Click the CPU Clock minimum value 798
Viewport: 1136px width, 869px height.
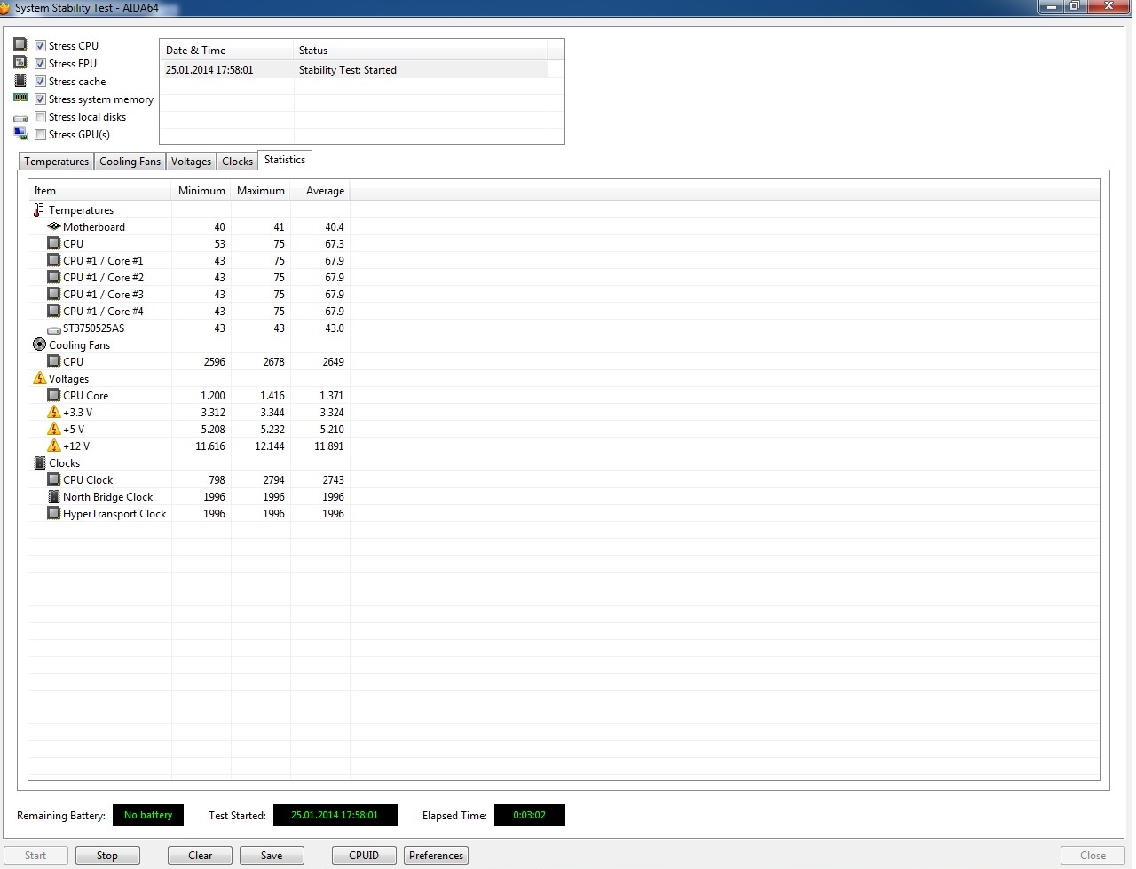217,480
